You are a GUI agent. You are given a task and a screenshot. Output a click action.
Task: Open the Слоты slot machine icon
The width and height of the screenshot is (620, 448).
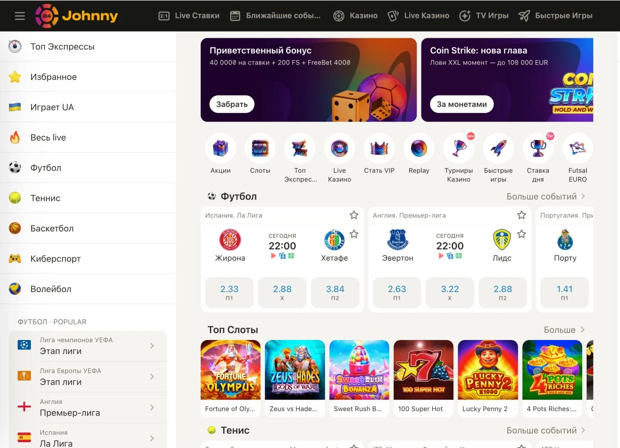pos(260,148)
